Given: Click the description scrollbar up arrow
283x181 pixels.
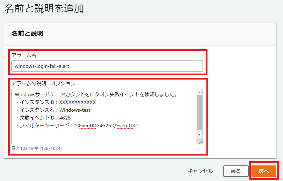Looking at the screenshot, I should 199,93.
